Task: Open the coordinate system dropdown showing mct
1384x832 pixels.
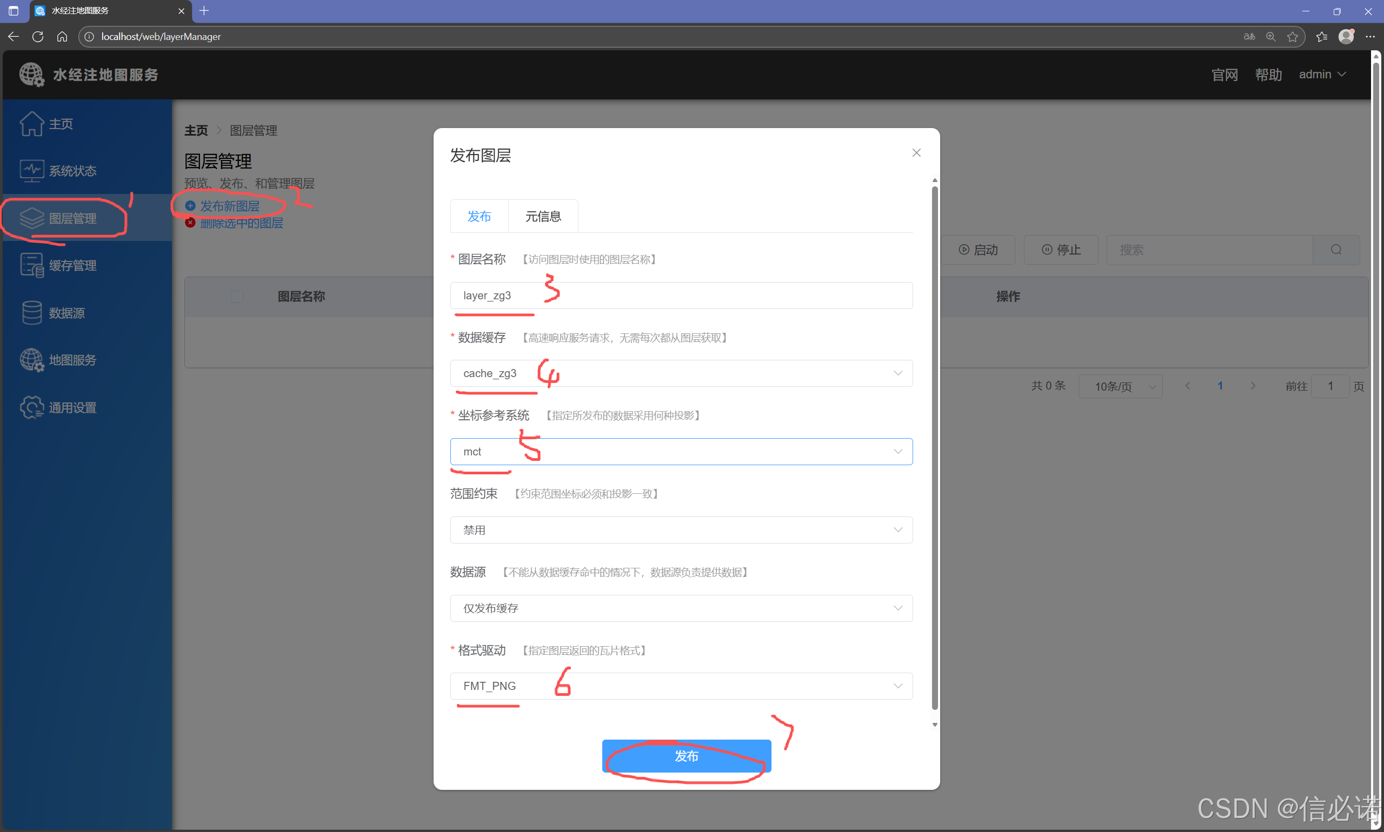Action: (681, 451)
